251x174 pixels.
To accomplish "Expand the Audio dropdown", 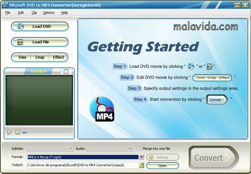I will [130, 148].
